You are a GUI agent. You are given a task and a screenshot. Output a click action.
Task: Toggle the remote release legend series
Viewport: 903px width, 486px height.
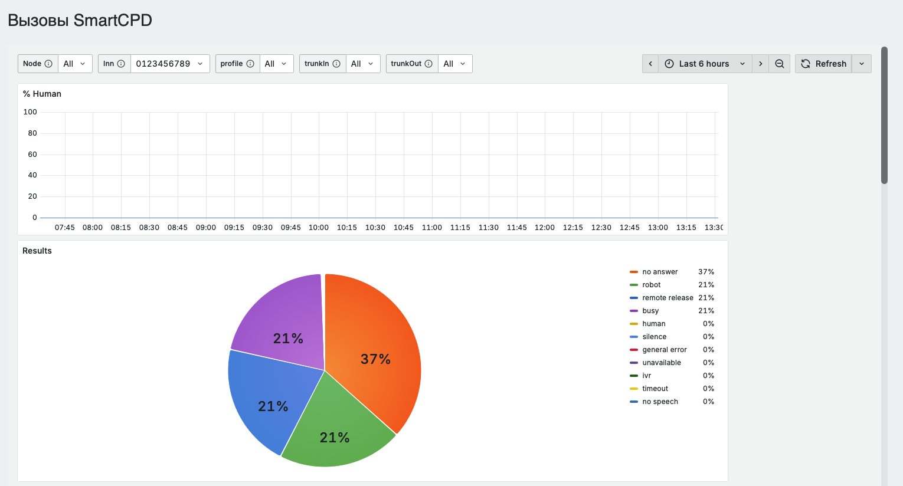tap(668, 298)
